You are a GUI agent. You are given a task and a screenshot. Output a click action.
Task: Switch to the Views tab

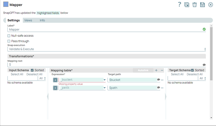(28, 20)
